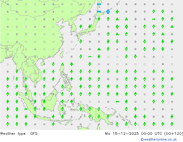This screenshot has width=183, height=142.
Task: Click the grey circle symbol beside Taiwan's east coast
Action: click(x=63, y=57)
